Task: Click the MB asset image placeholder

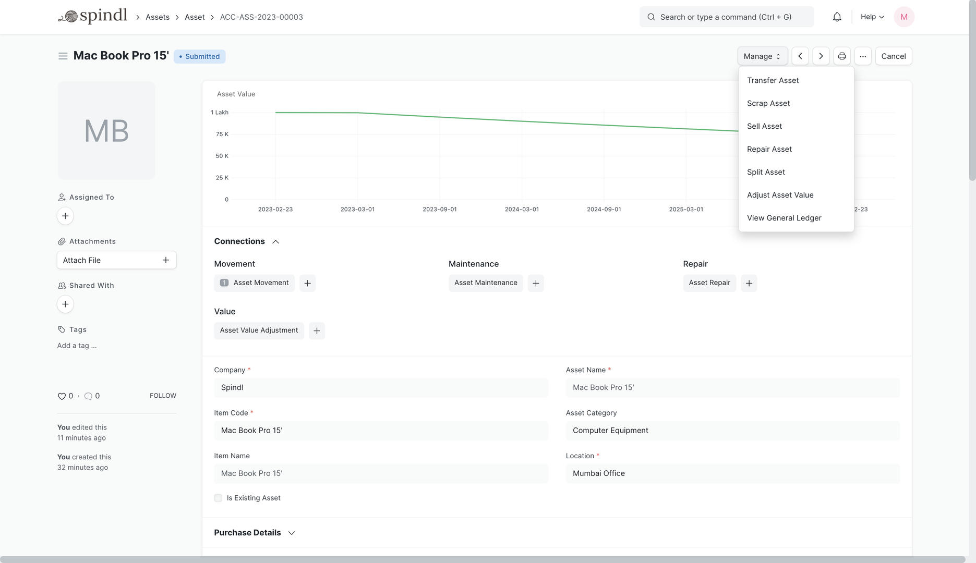Action: (106, 131)
